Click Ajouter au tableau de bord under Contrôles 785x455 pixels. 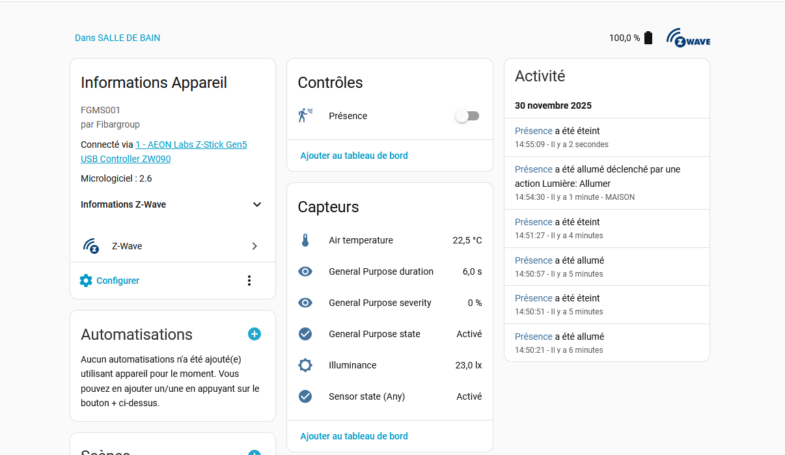click(354, 156)
